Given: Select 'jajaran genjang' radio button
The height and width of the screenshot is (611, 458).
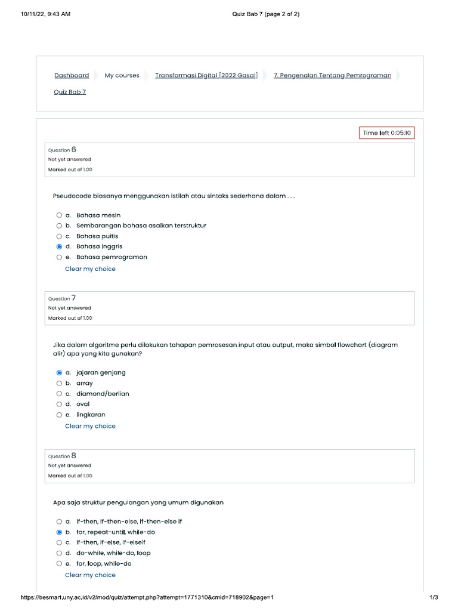Looking at the screenshot, I should [59, 373].
